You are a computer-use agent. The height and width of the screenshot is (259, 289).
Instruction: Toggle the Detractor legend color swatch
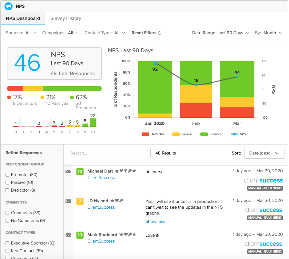(145, 134)
